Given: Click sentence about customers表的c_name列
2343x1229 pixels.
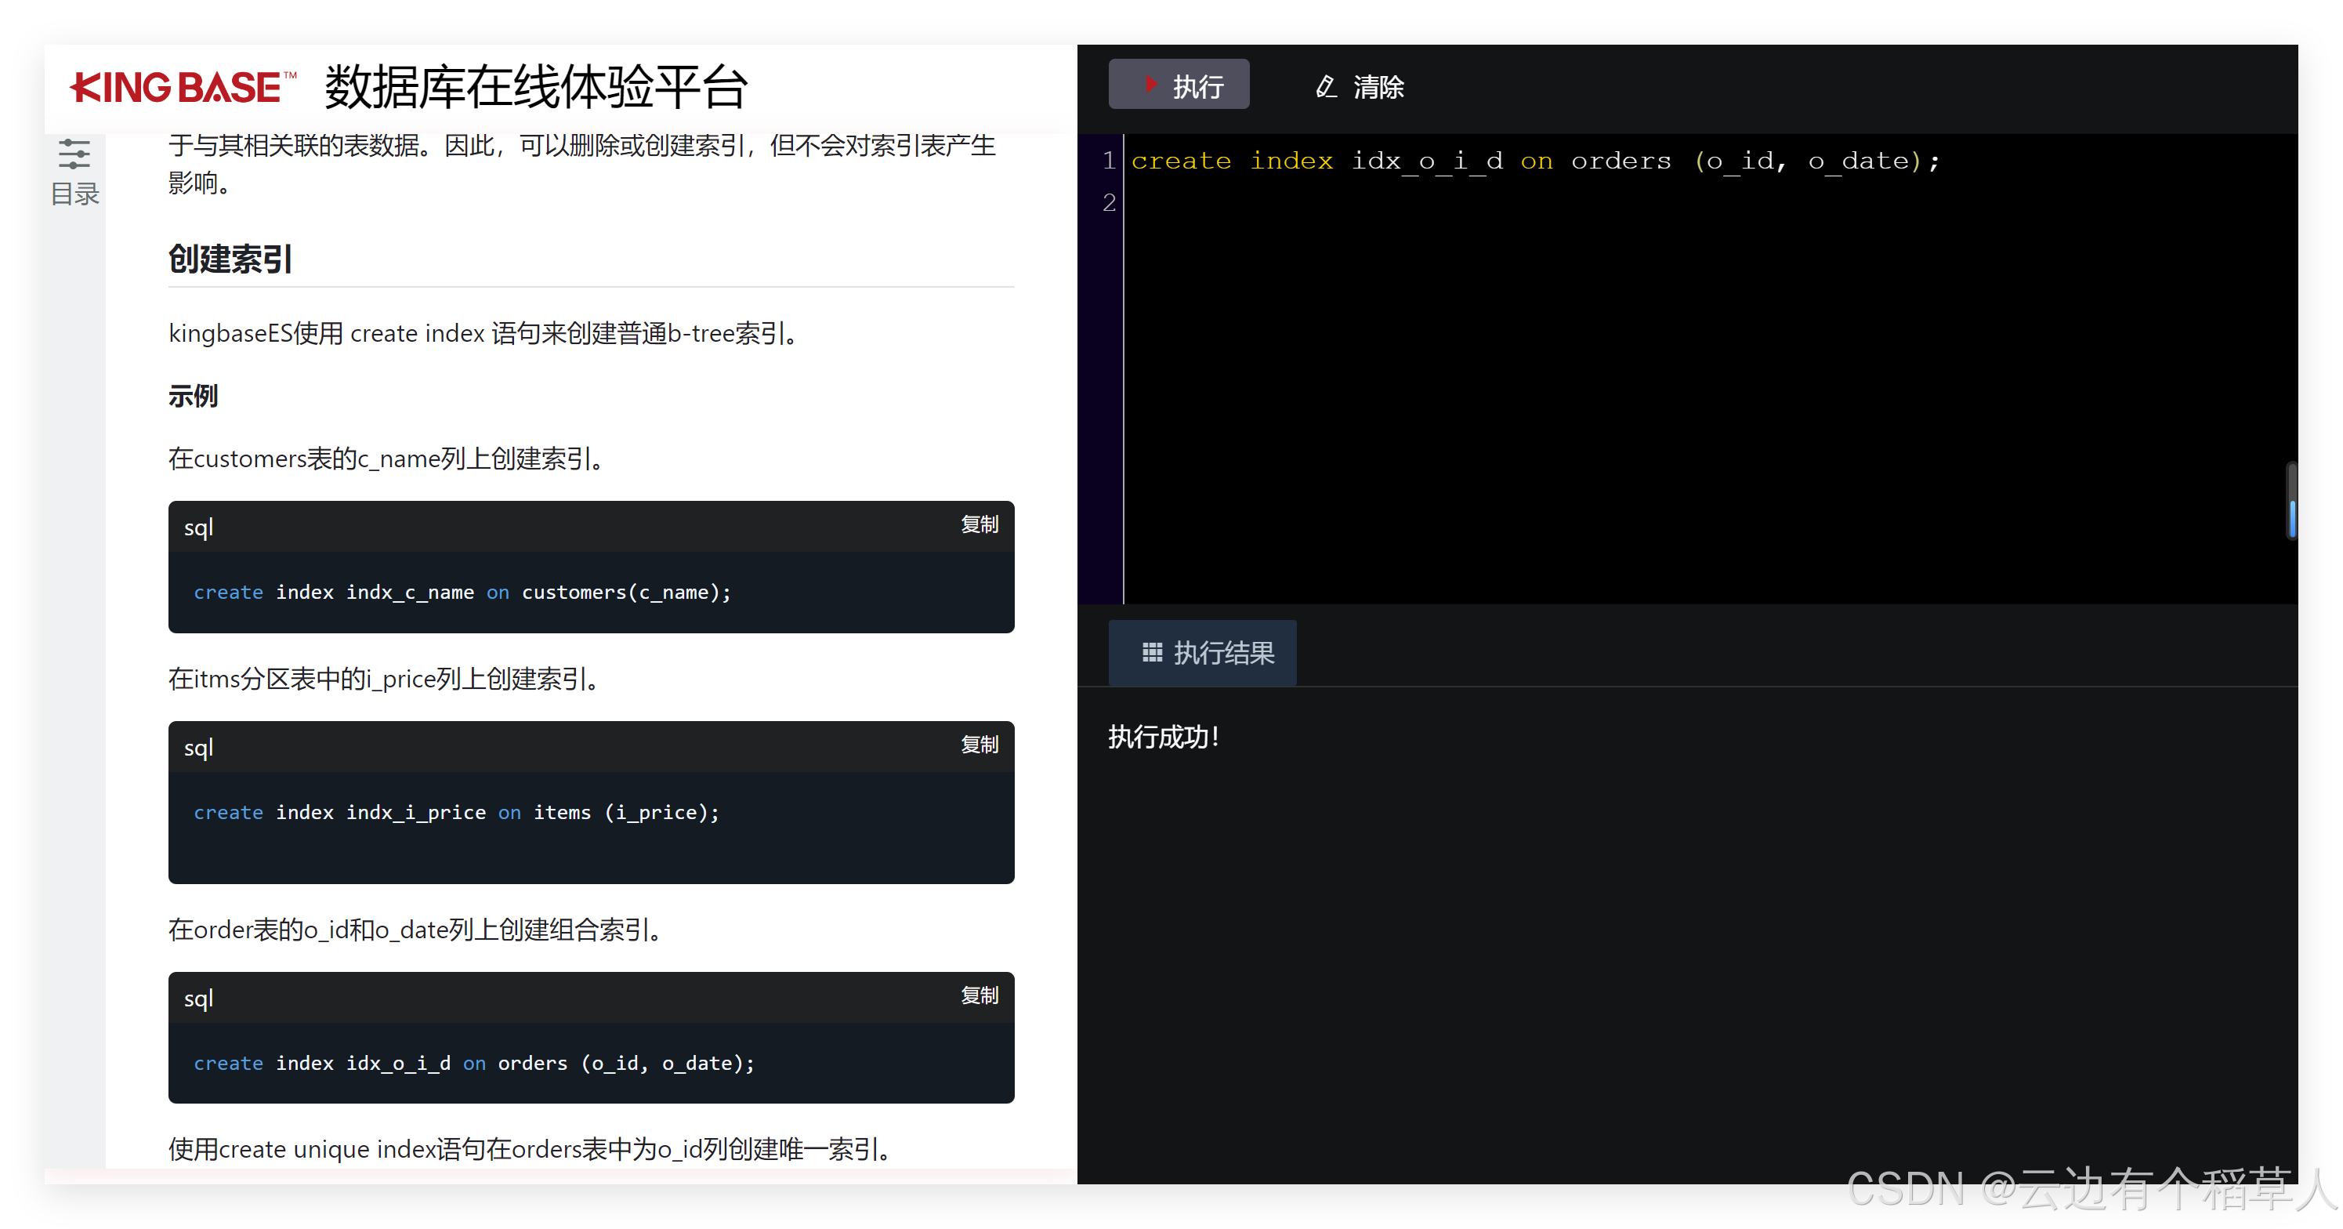Looking at the screenshot, I should (x=386, y=459).
